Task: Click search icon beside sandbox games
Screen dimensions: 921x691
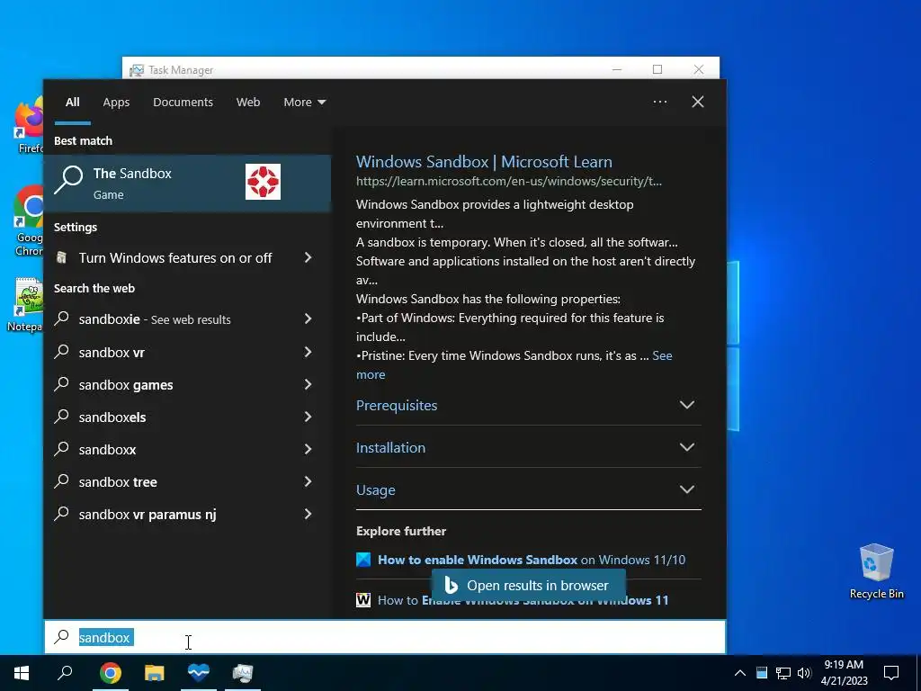Action: tap(61, 384)
